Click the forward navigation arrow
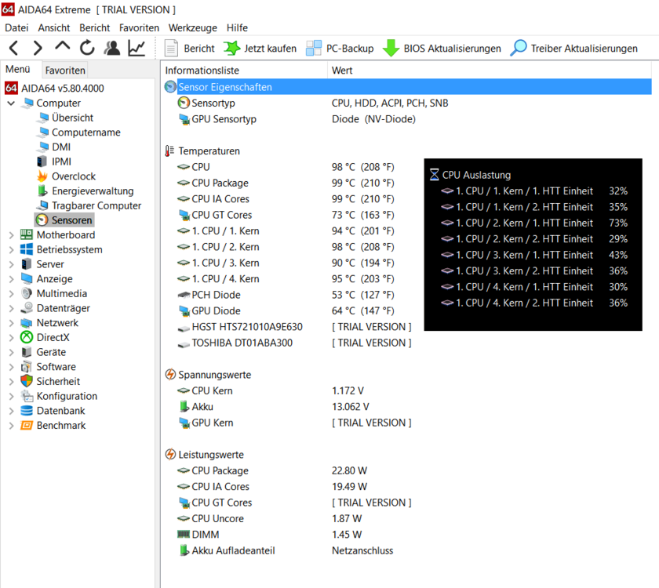659x588 pixels. [x=38, y=49]
